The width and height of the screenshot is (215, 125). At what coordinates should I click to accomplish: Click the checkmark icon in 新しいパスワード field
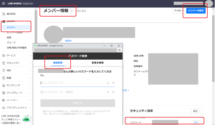(108, 83)
